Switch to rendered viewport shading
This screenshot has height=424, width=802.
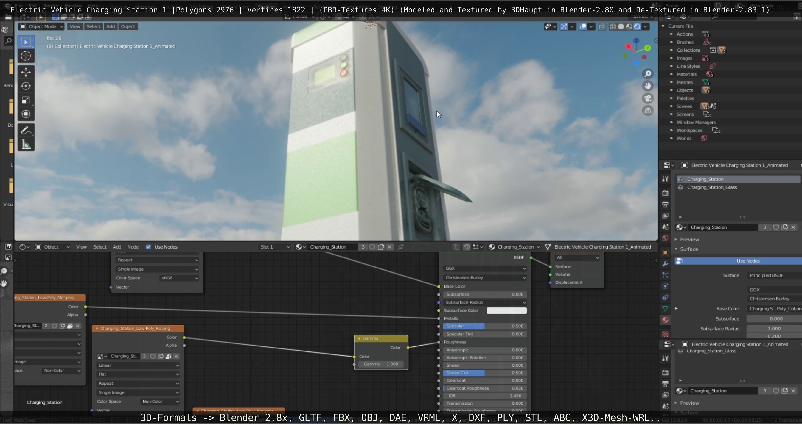[x=637, y=27]
